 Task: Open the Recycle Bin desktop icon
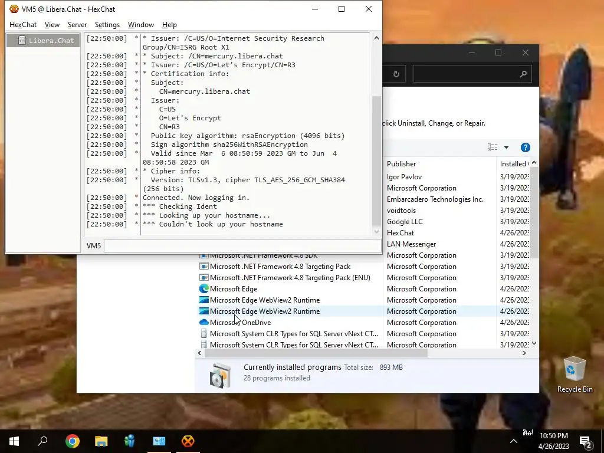(575, 375)
